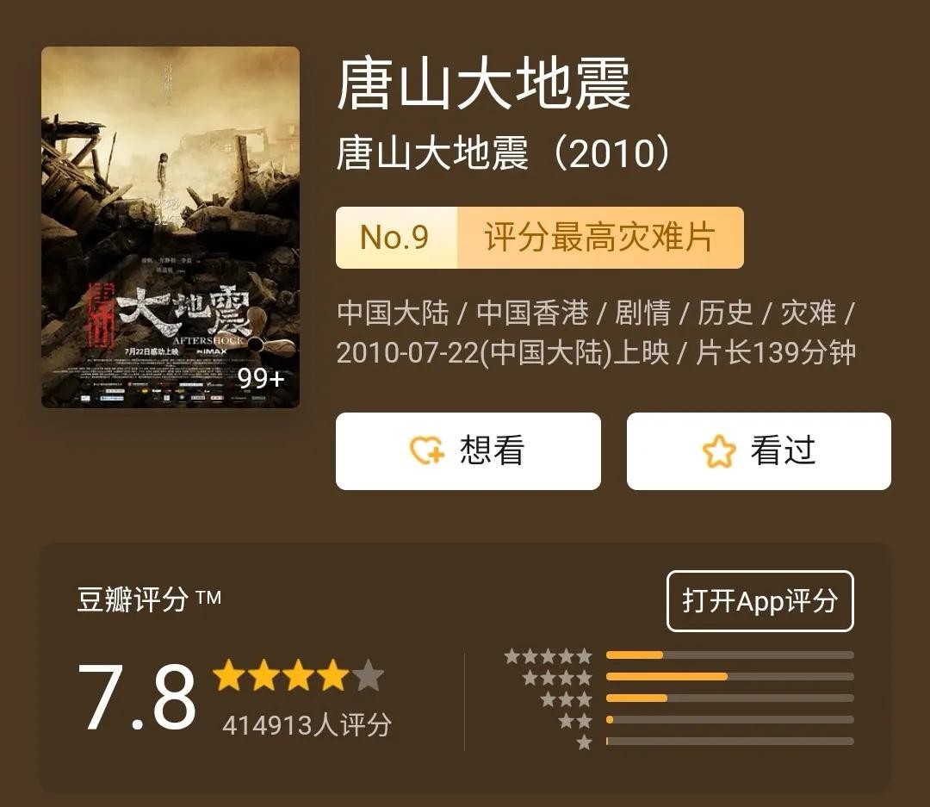Click the 豆瓣评分 heading
This screenshot has height=807, width=930.
click(x=133, y=599)
